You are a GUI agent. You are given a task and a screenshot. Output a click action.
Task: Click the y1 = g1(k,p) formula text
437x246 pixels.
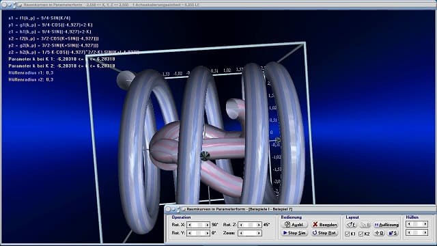(51, 25)
